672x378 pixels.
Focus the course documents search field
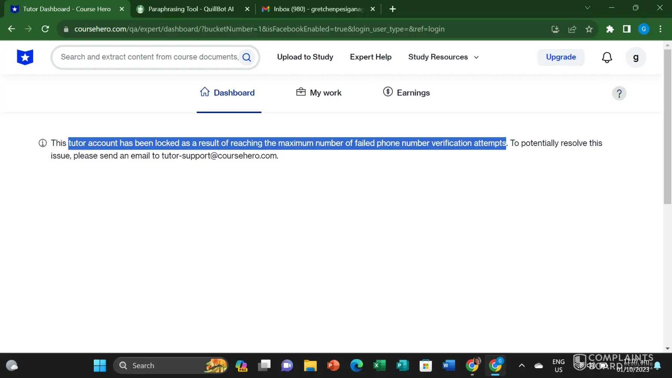(x=149, y=57)
